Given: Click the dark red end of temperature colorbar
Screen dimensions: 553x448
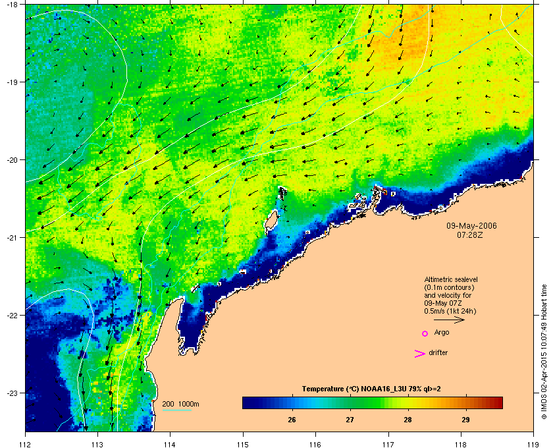Looking at the screenshot, I should pos(498,403).
